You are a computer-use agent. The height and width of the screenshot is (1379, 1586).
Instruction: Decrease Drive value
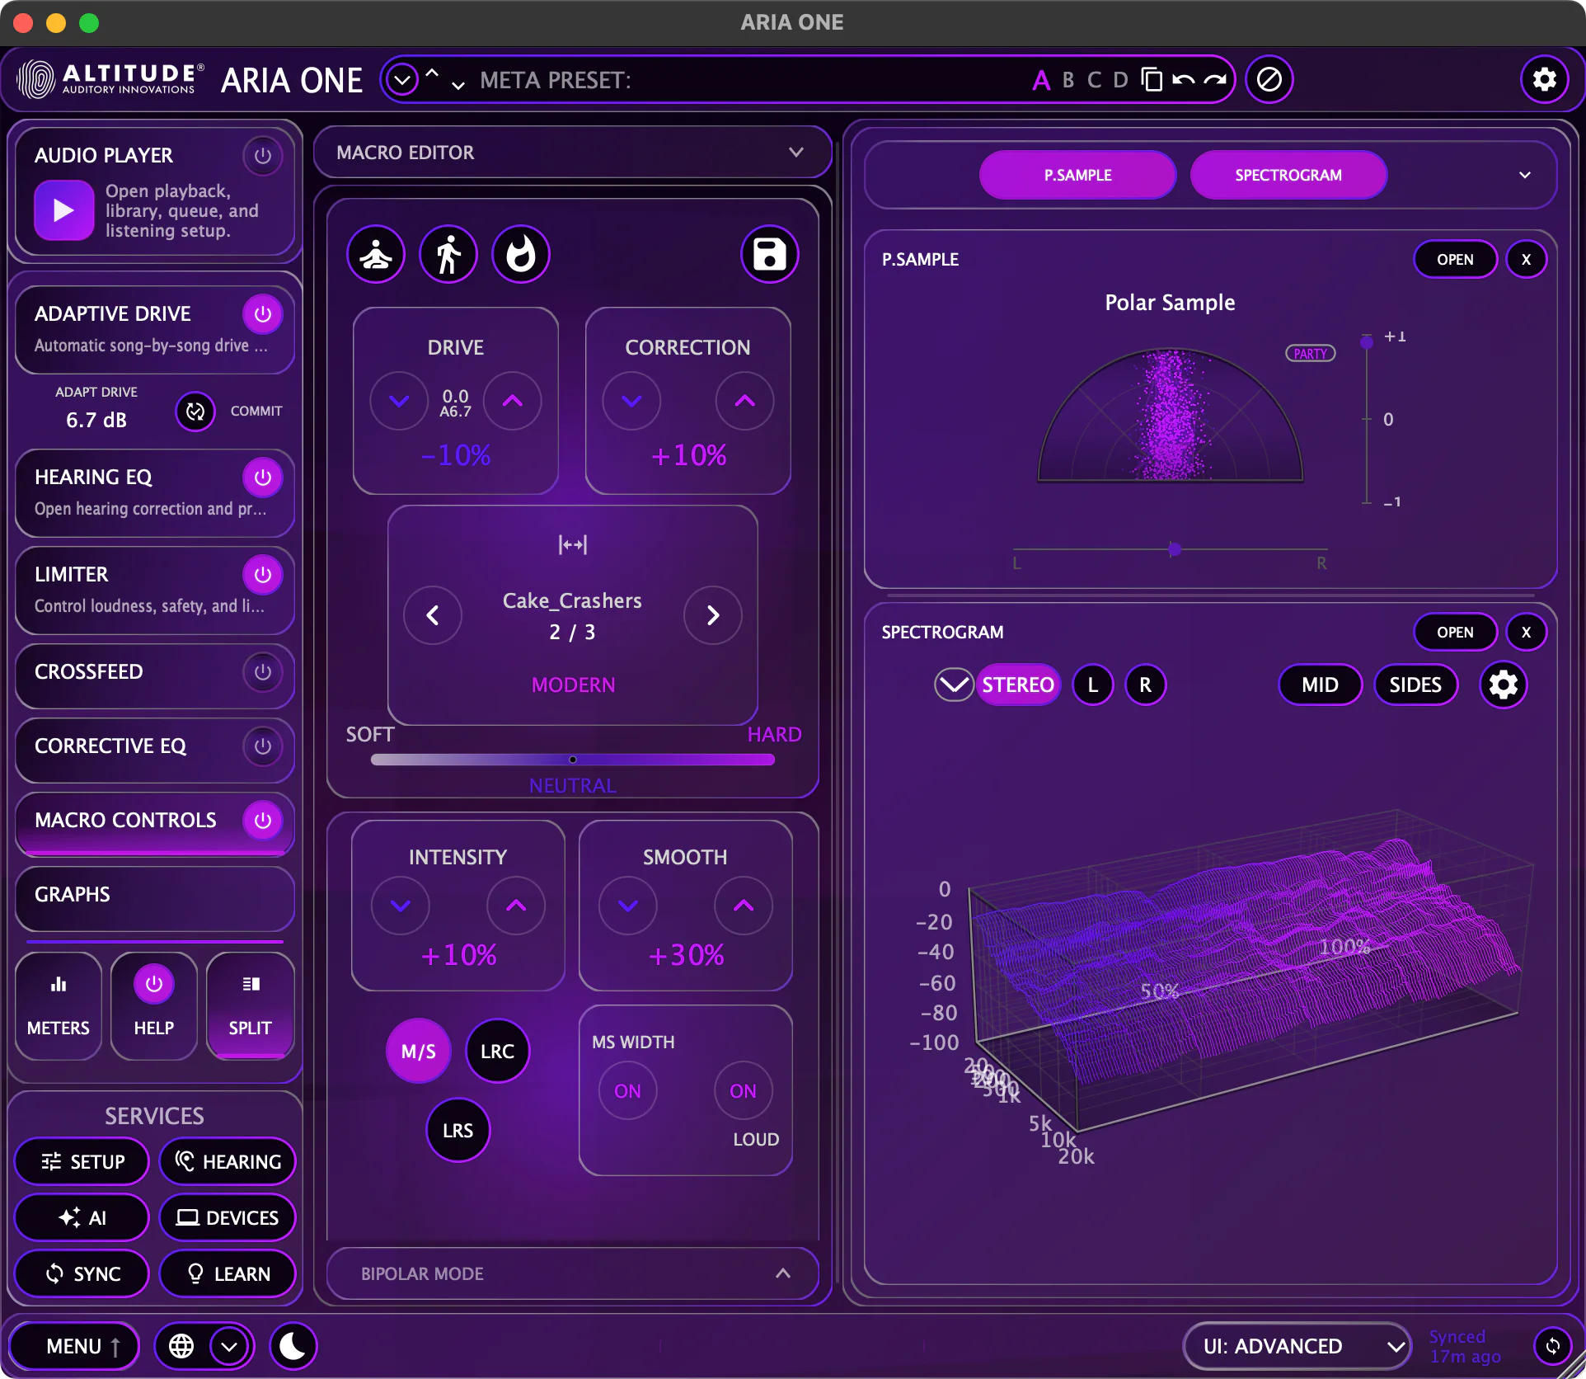(399, 401)
